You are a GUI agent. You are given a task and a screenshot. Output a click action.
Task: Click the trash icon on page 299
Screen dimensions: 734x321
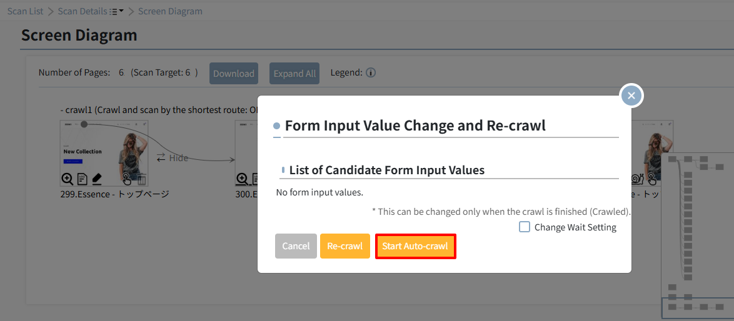coord(142,179)
